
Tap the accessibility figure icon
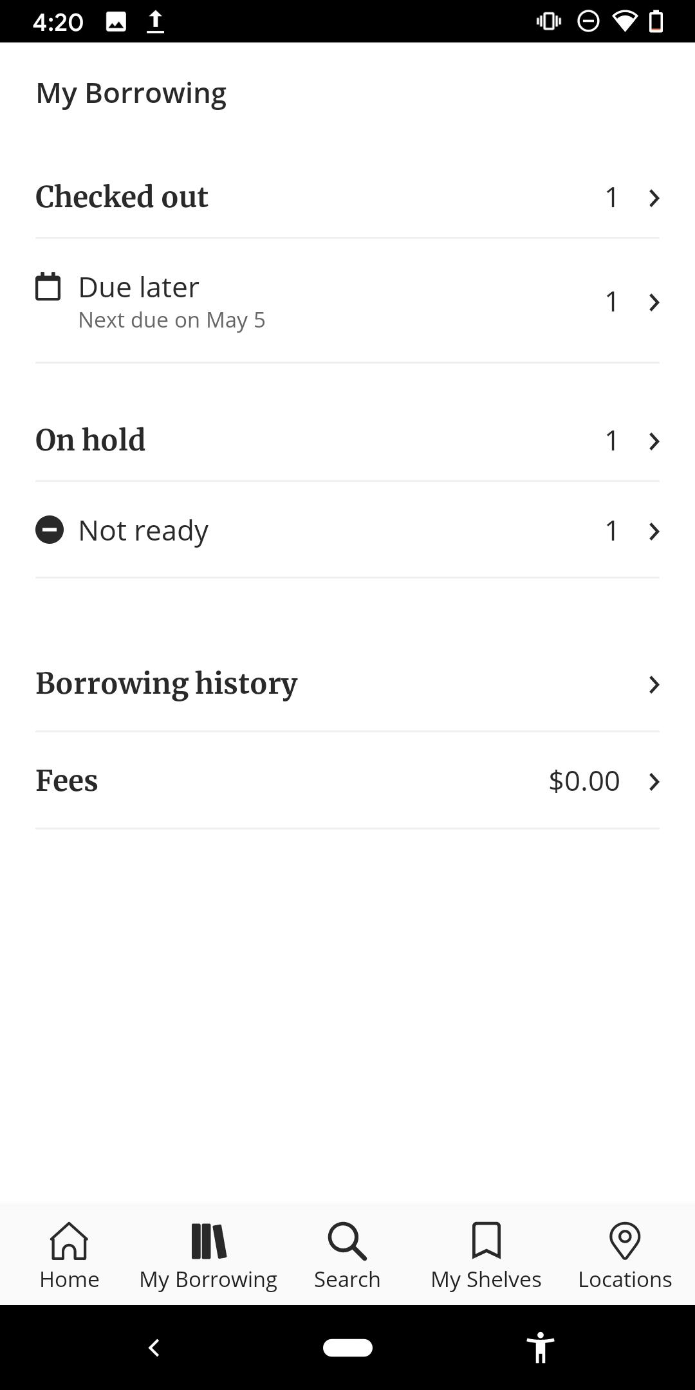[541, 1348]
